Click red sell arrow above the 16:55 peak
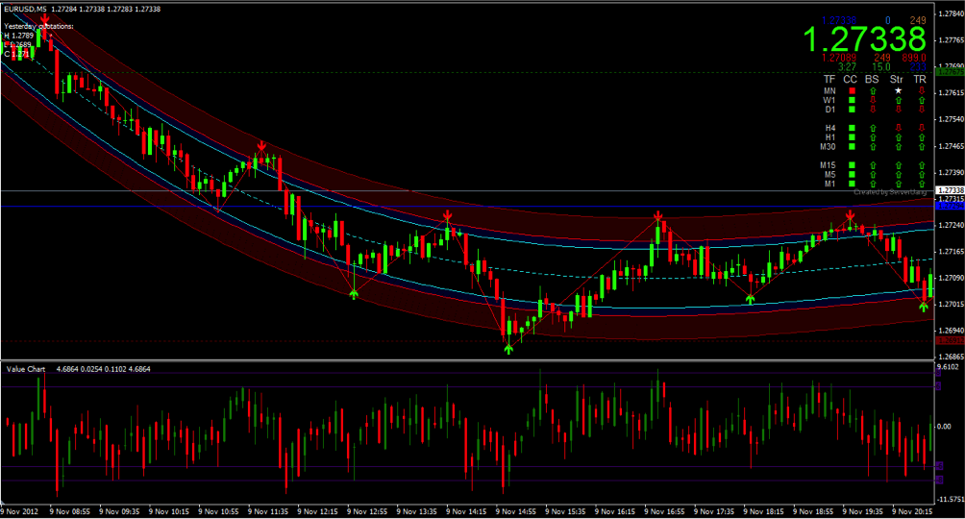 click(x=657, y=216)
